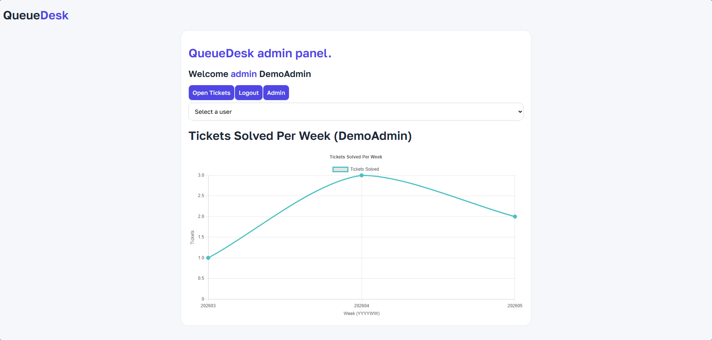Click the data point for week 202605

tap(515, 216)
